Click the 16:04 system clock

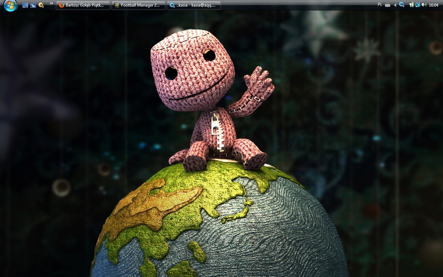click(434, 5)
